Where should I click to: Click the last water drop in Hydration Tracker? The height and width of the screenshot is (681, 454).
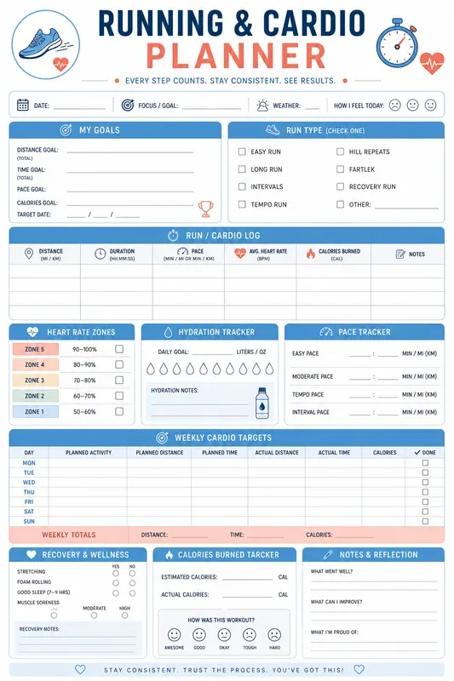pyautogui.click(x=269, y=369)
